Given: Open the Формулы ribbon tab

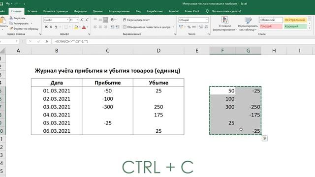Looking at the screenshot, I should pos(80,11).
